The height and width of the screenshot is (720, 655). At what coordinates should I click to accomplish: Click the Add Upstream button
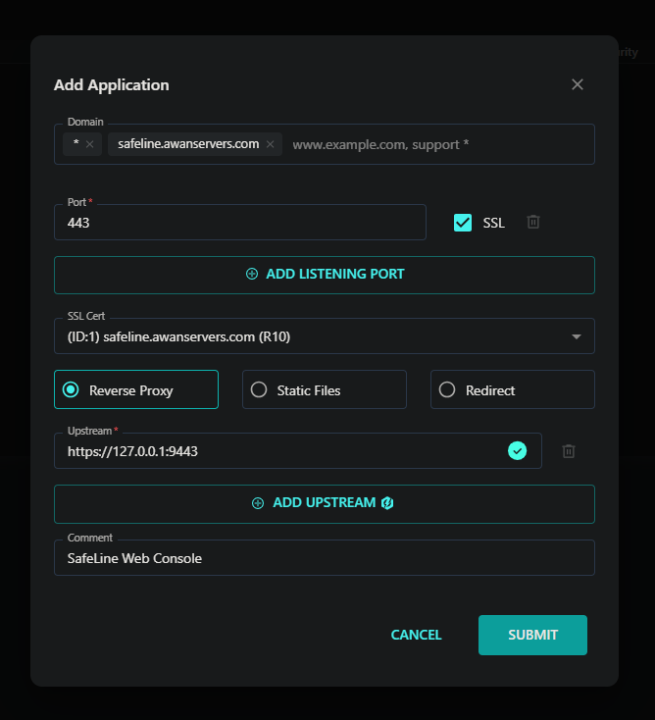325,504
